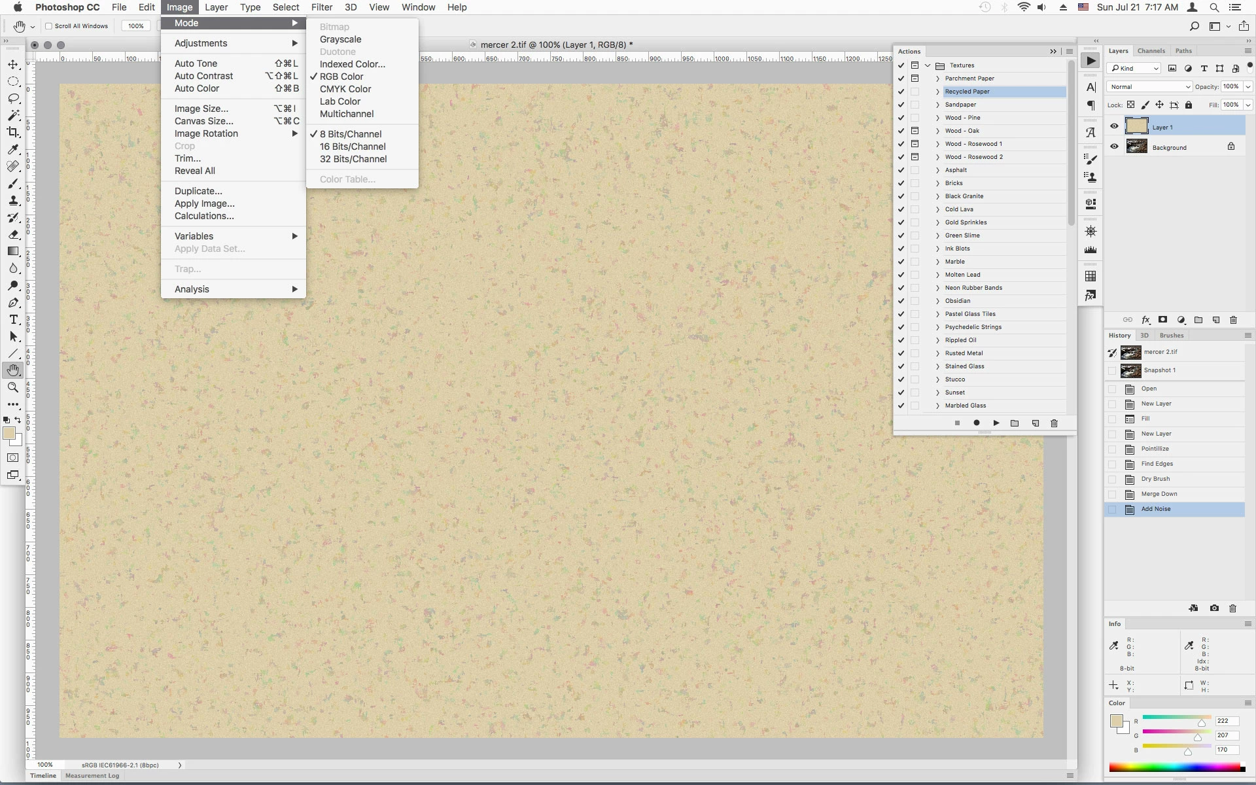
Task: Enable Scroll All Windows checkbox
Action: pos(48,26)
